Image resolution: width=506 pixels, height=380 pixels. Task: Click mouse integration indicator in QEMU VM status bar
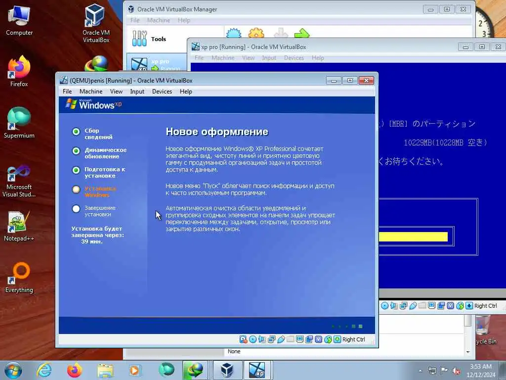pyautogui.click(x=328, y=339)
